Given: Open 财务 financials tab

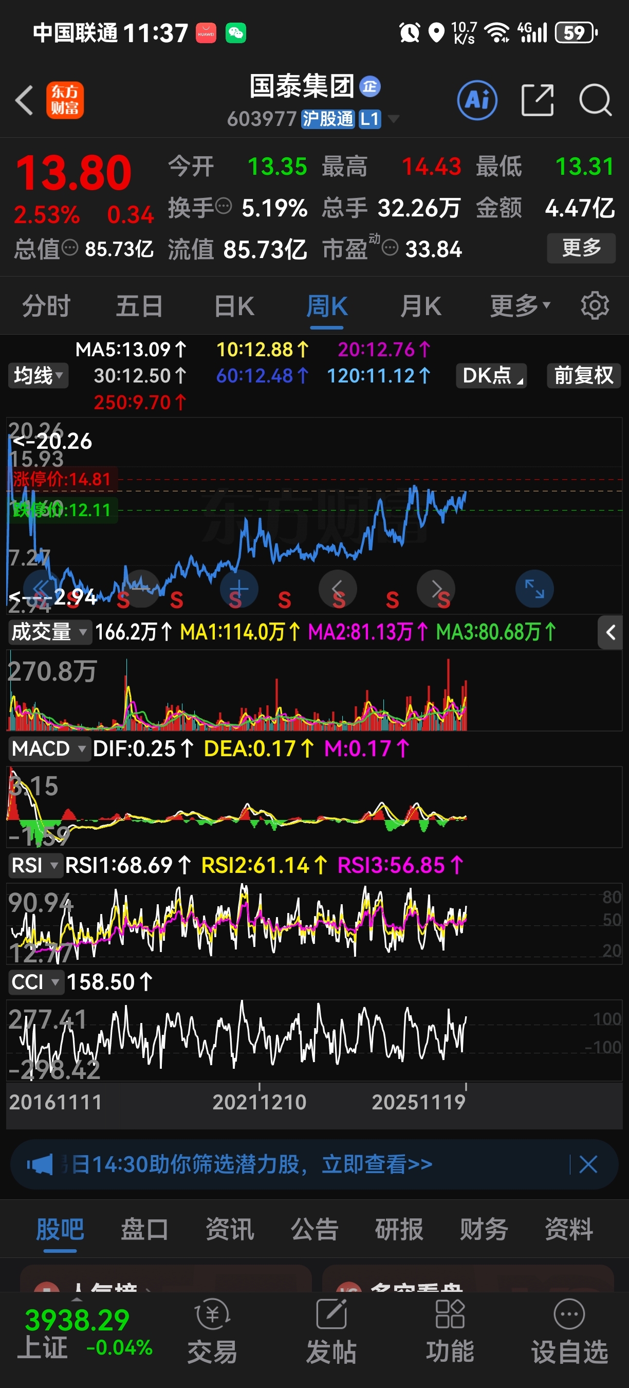Looking at the screenshot, I should point(484,1230).
